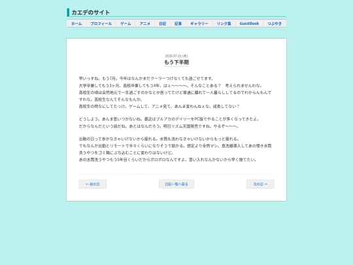Return via 日記一覧へ戻る button
The image size is (353, 265).
click(176, 184)
